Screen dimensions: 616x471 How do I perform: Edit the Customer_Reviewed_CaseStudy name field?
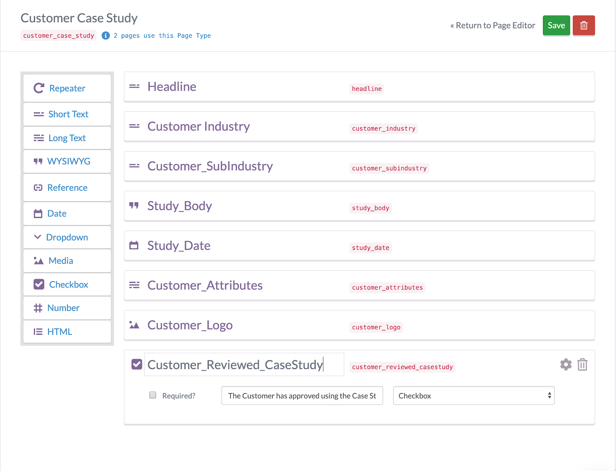coord(244,364)
